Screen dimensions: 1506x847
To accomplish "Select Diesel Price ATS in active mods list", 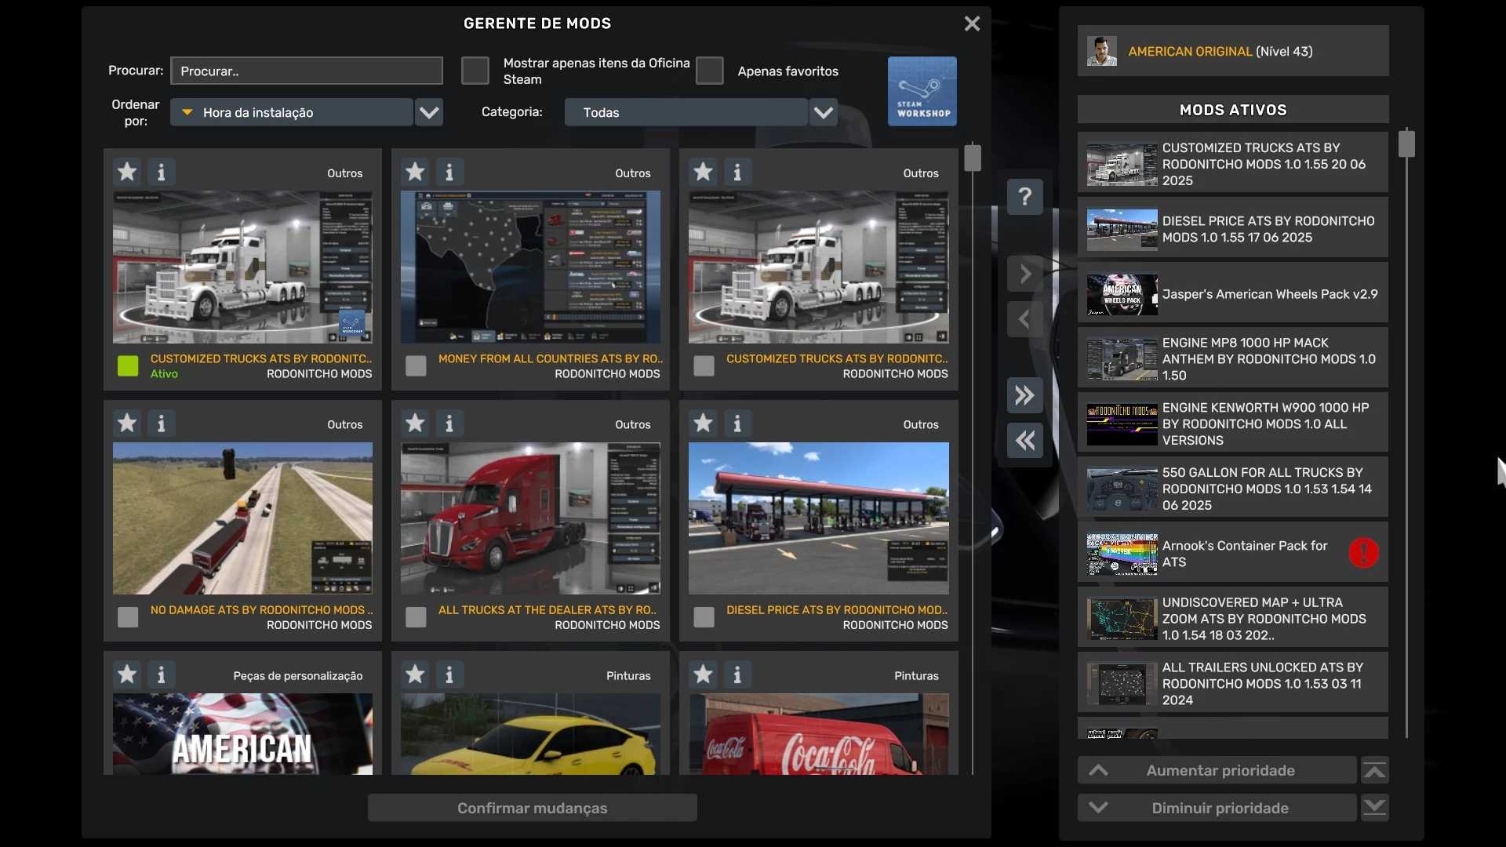I will 1232,229.
